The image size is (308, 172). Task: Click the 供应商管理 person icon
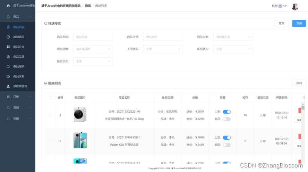pos(8,86)
